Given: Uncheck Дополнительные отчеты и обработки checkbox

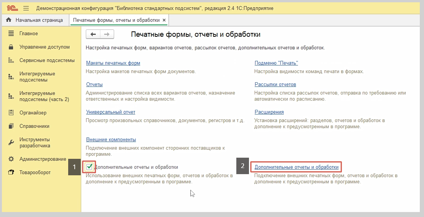Looking at the screenshot, I should point(90,167).
